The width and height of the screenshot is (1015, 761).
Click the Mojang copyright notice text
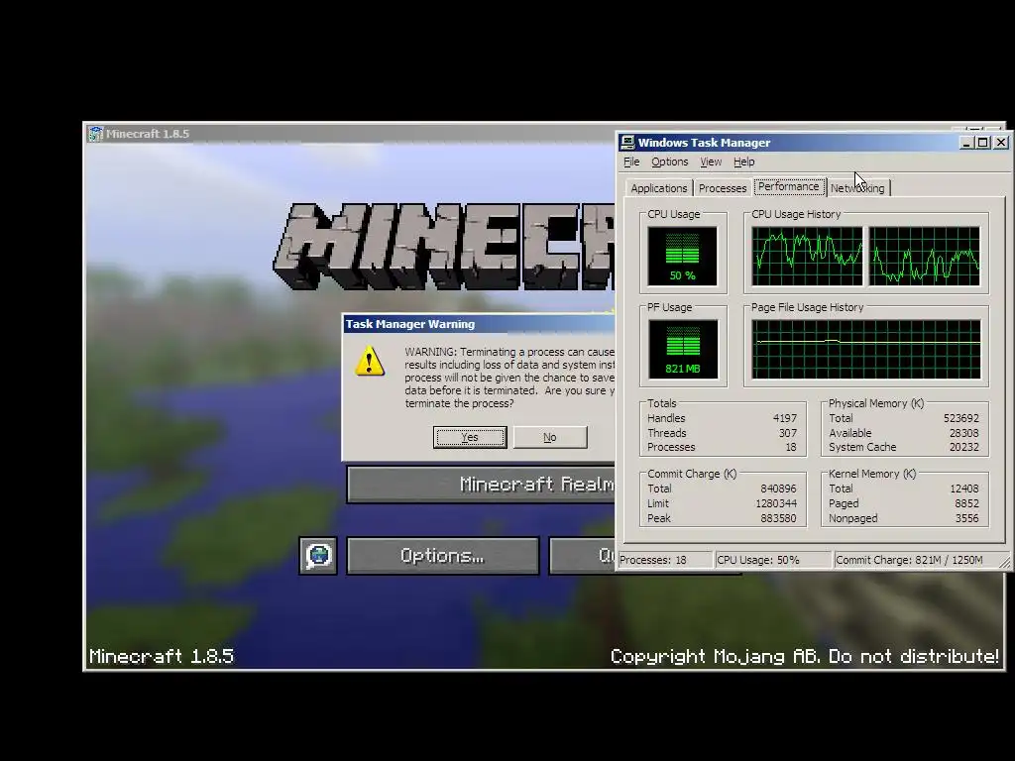805,656
